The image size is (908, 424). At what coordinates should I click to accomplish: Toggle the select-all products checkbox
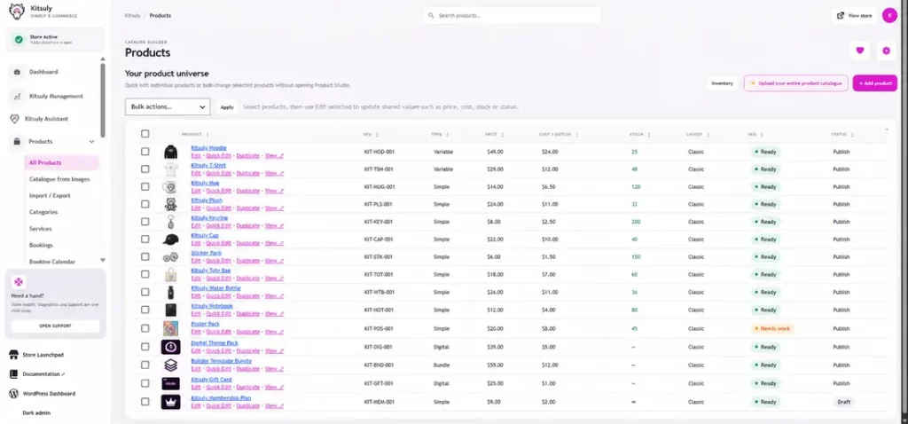[x=145, y=134]
